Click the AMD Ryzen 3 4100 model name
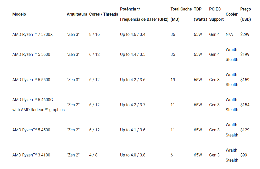The image size is (260, 169). pyautogui.click(x=31, y=155)
